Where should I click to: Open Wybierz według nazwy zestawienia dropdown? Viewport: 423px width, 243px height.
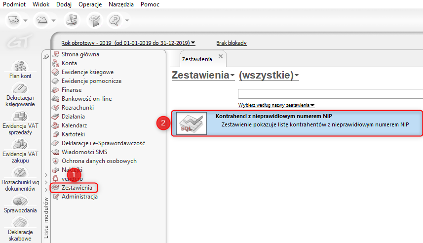276,105
